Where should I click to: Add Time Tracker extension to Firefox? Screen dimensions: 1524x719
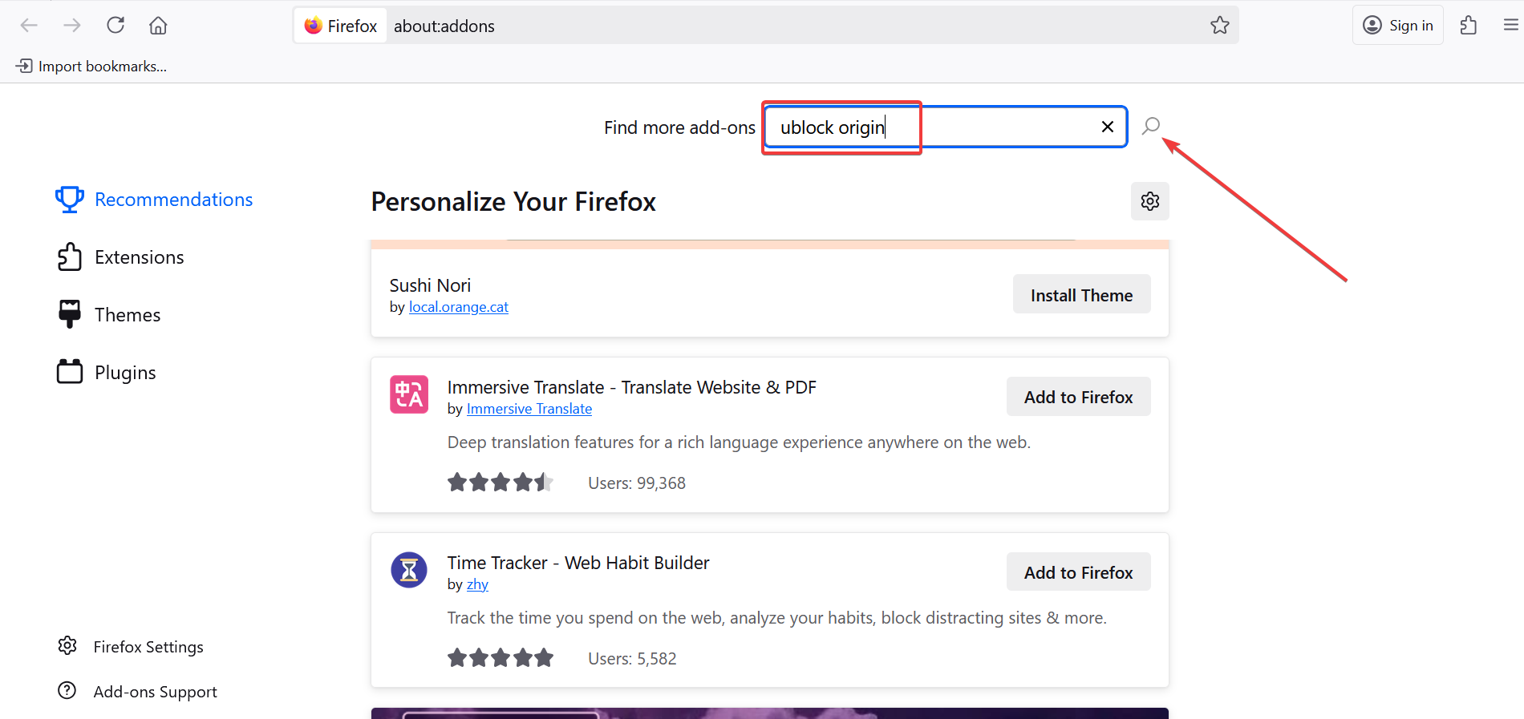[x=1078, y=572]
